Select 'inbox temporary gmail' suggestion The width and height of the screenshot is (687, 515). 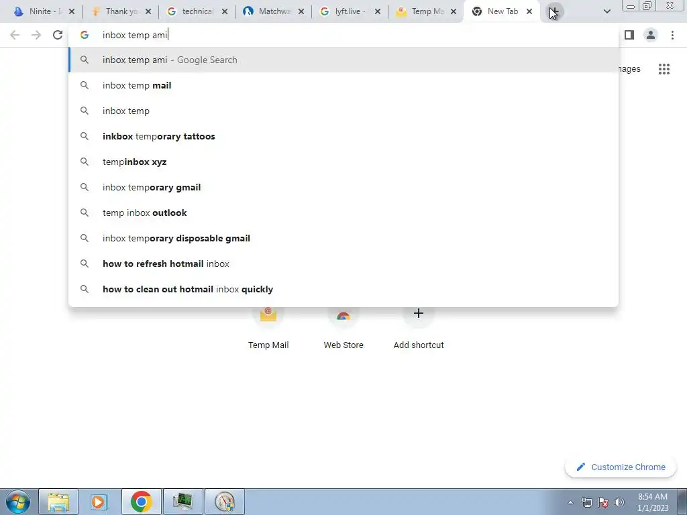coord(343,187)
